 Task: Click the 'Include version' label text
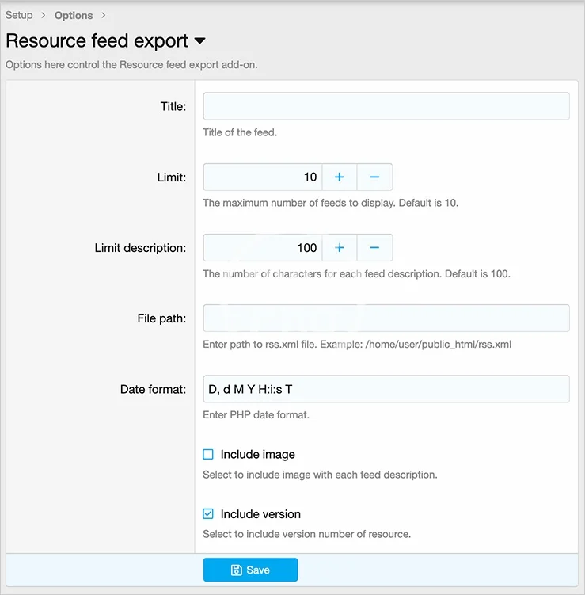260,514
